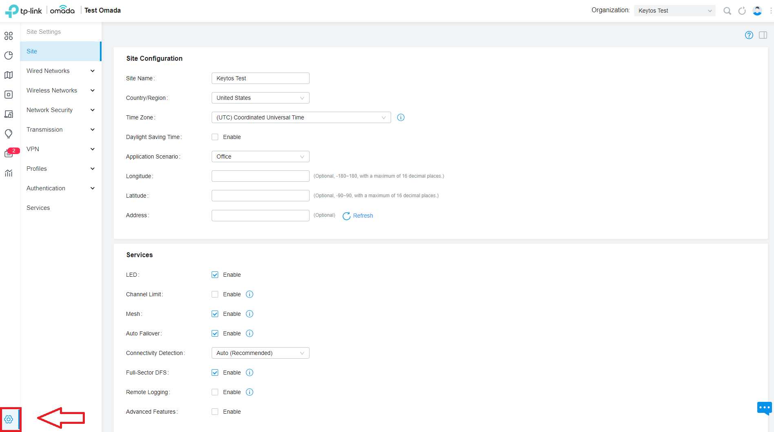Enable Daylight Saving Time checkbox
The height and width of the screenshot is (432, 774).
[x=215, y=137]
